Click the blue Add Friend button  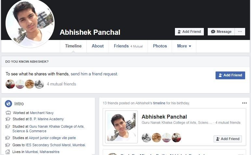click(230, 75)
